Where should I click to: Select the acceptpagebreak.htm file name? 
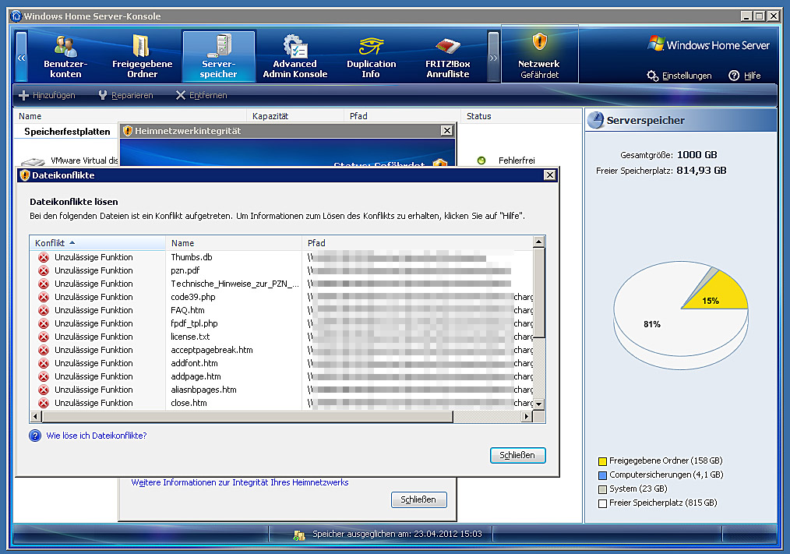212,350
